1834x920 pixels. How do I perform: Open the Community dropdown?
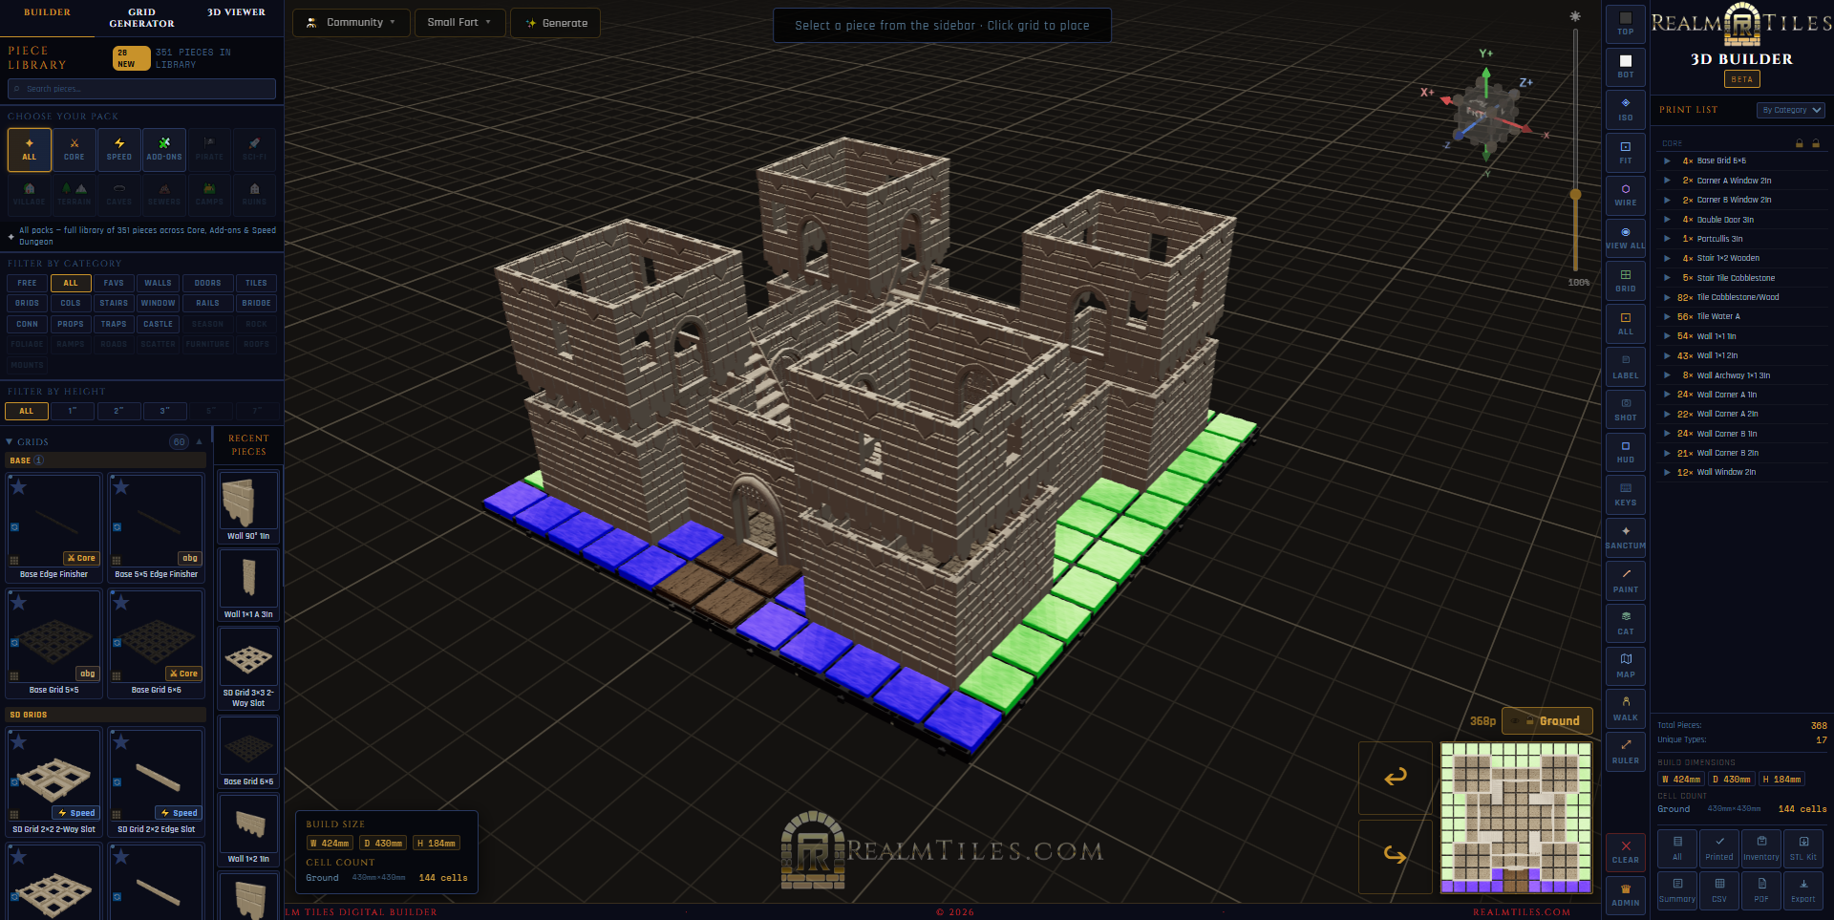point(351,23)
